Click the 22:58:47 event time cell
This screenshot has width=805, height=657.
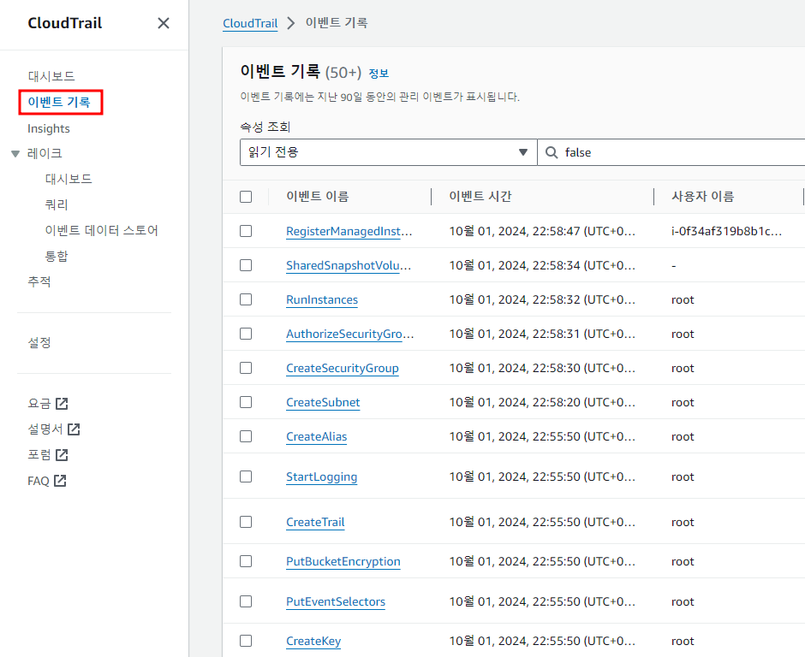[x=542, y=231]
